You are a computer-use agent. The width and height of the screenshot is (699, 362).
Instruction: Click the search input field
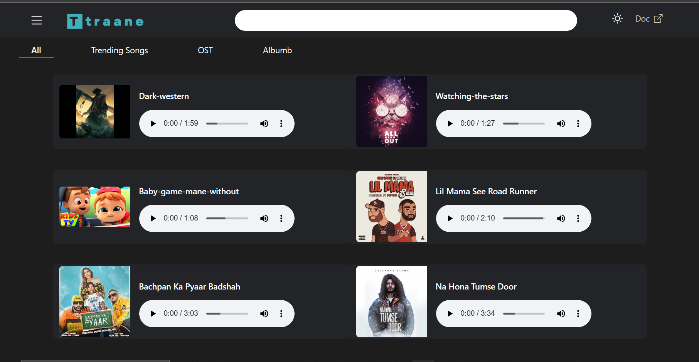tap(406, 20)
